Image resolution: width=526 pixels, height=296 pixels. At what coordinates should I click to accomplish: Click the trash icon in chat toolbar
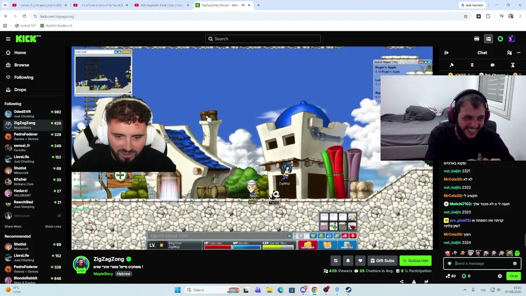(x=472, y=65)
